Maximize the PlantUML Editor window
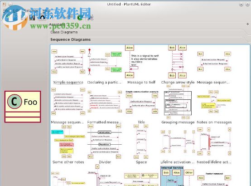This screenshot has width=251, height=186. click(247, 5)
